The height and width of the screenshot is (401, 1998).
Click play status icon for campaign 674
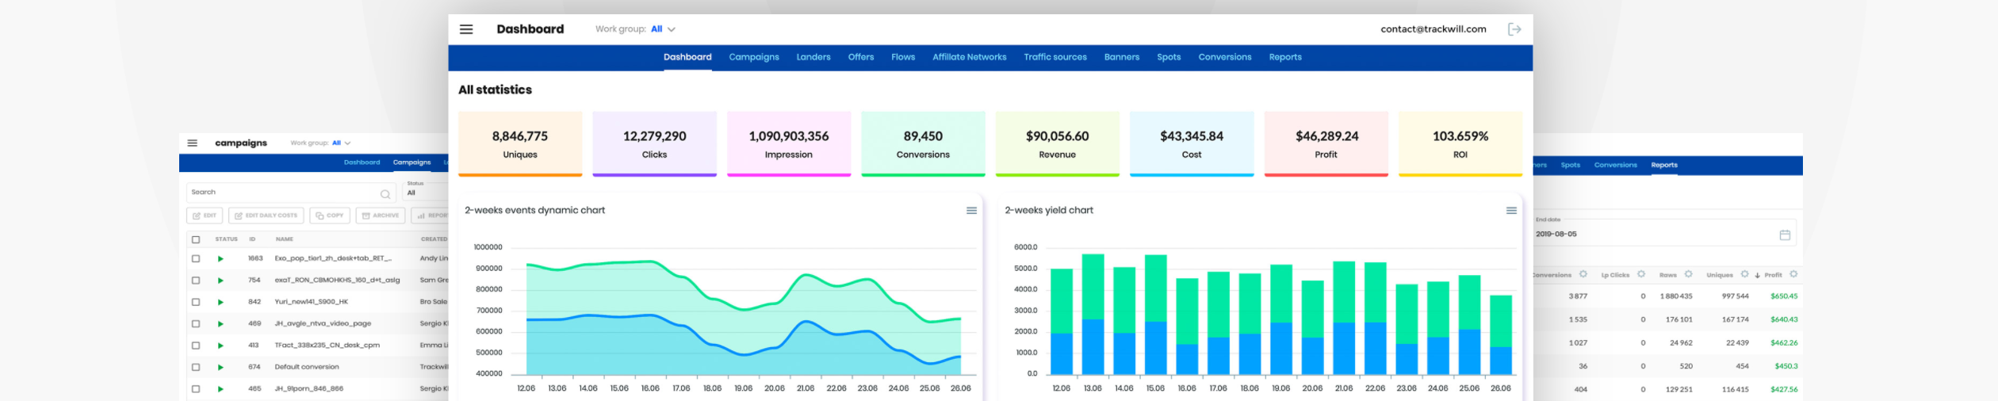pyautogui.click(x=220, y=368)
